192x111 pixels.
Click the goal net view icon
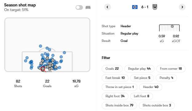pos(88,8)
